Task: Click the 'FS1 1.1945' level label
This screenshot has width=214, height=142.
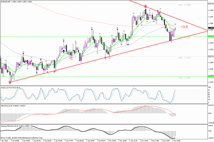Action: pyautogui.click(x=185, y=38)
